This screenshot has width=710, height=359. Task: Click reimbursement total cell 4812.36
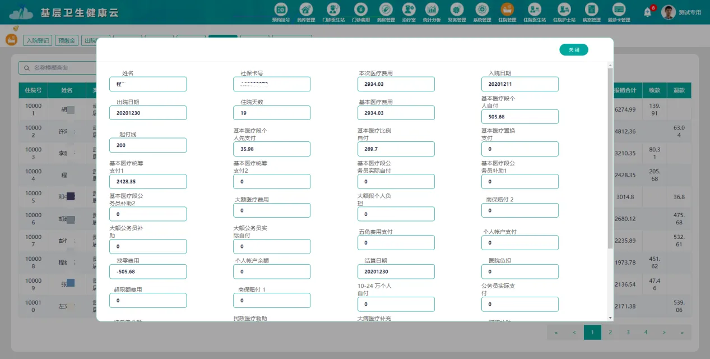[x=625, y=131]
